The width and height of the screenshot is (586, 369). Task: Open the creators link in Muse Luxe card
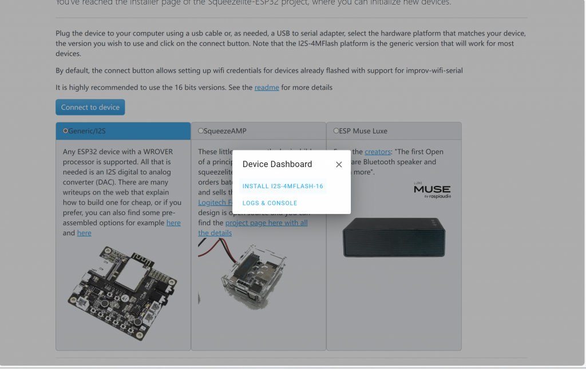point(377,152)
